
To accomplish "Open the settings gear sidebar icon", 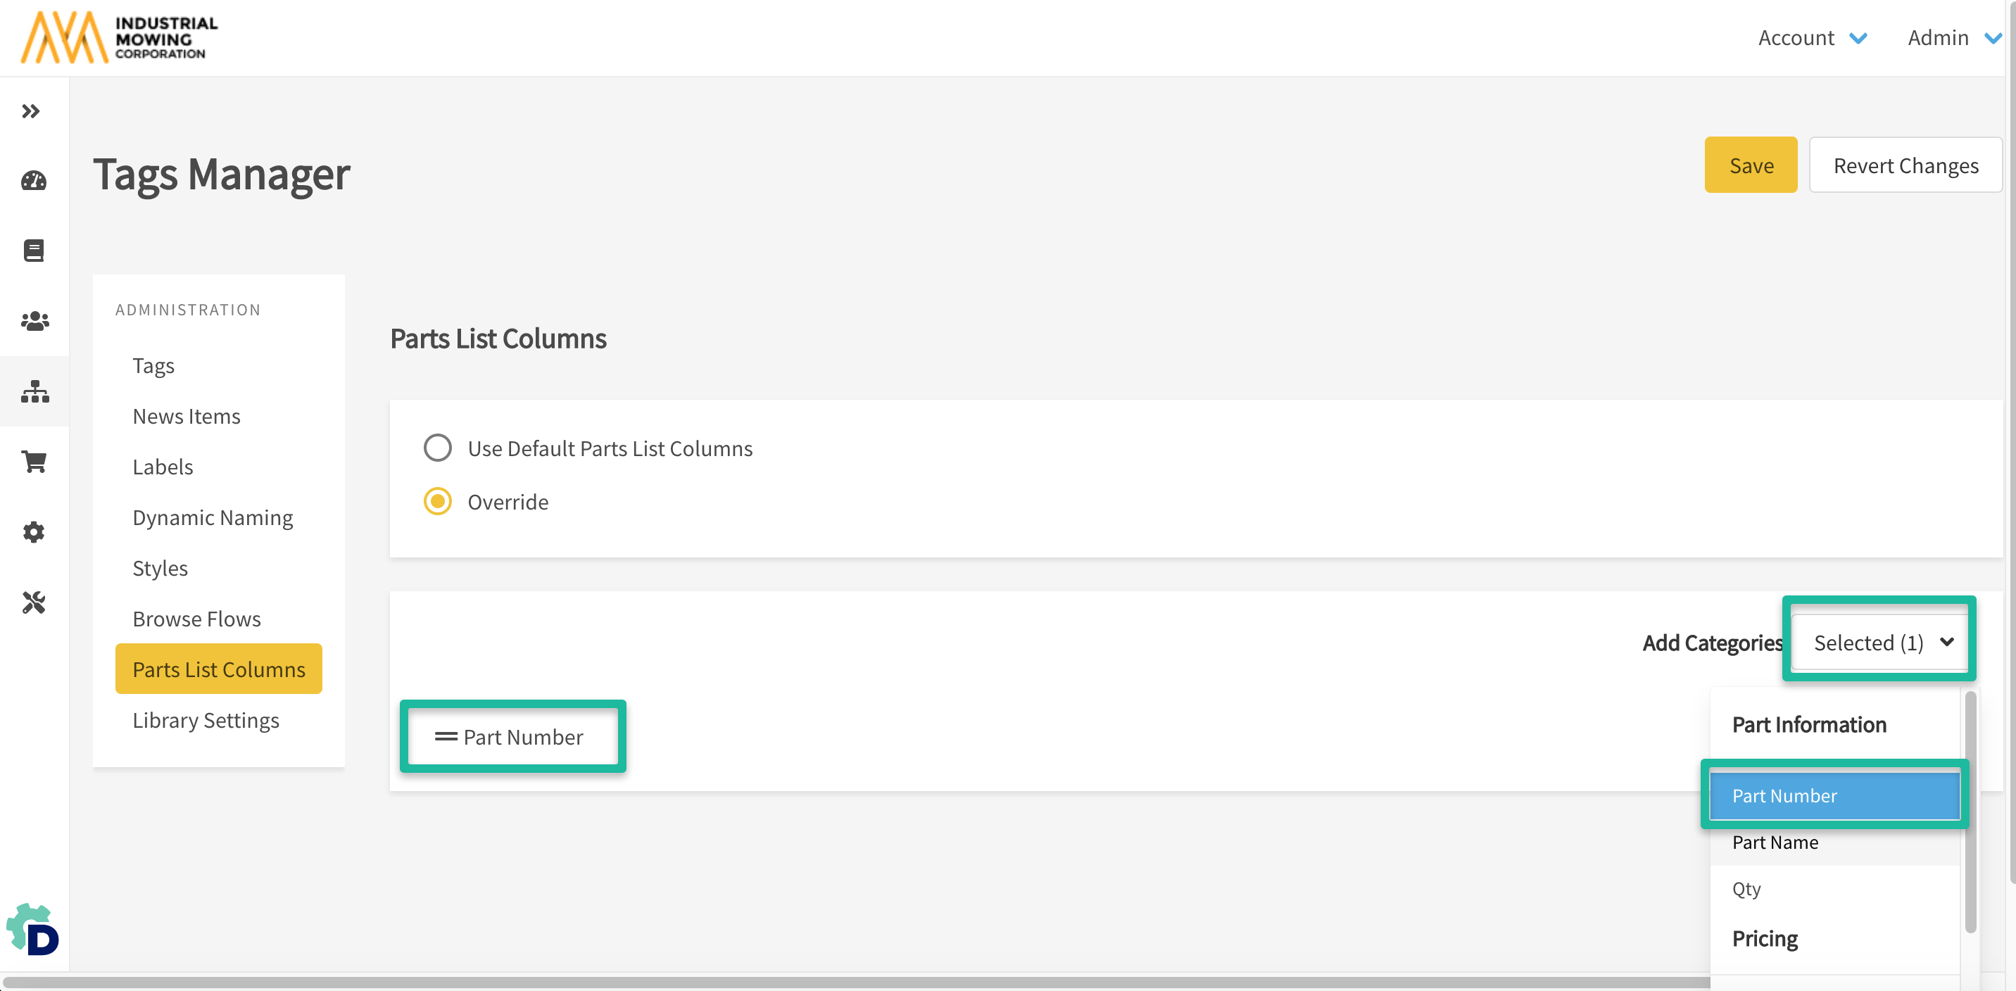I will 34,532.
